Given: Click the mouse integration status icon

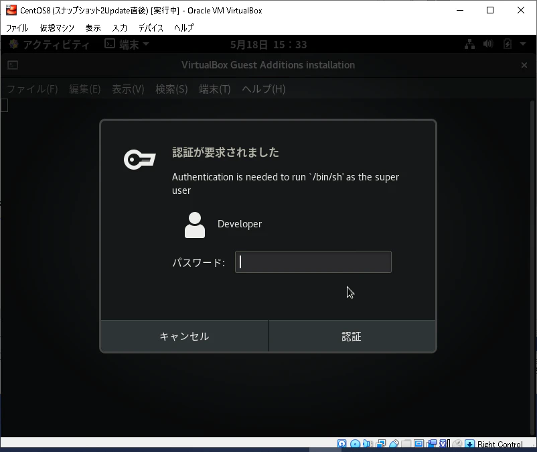Looking at the screenshot, I should click(x=457, y=444).
